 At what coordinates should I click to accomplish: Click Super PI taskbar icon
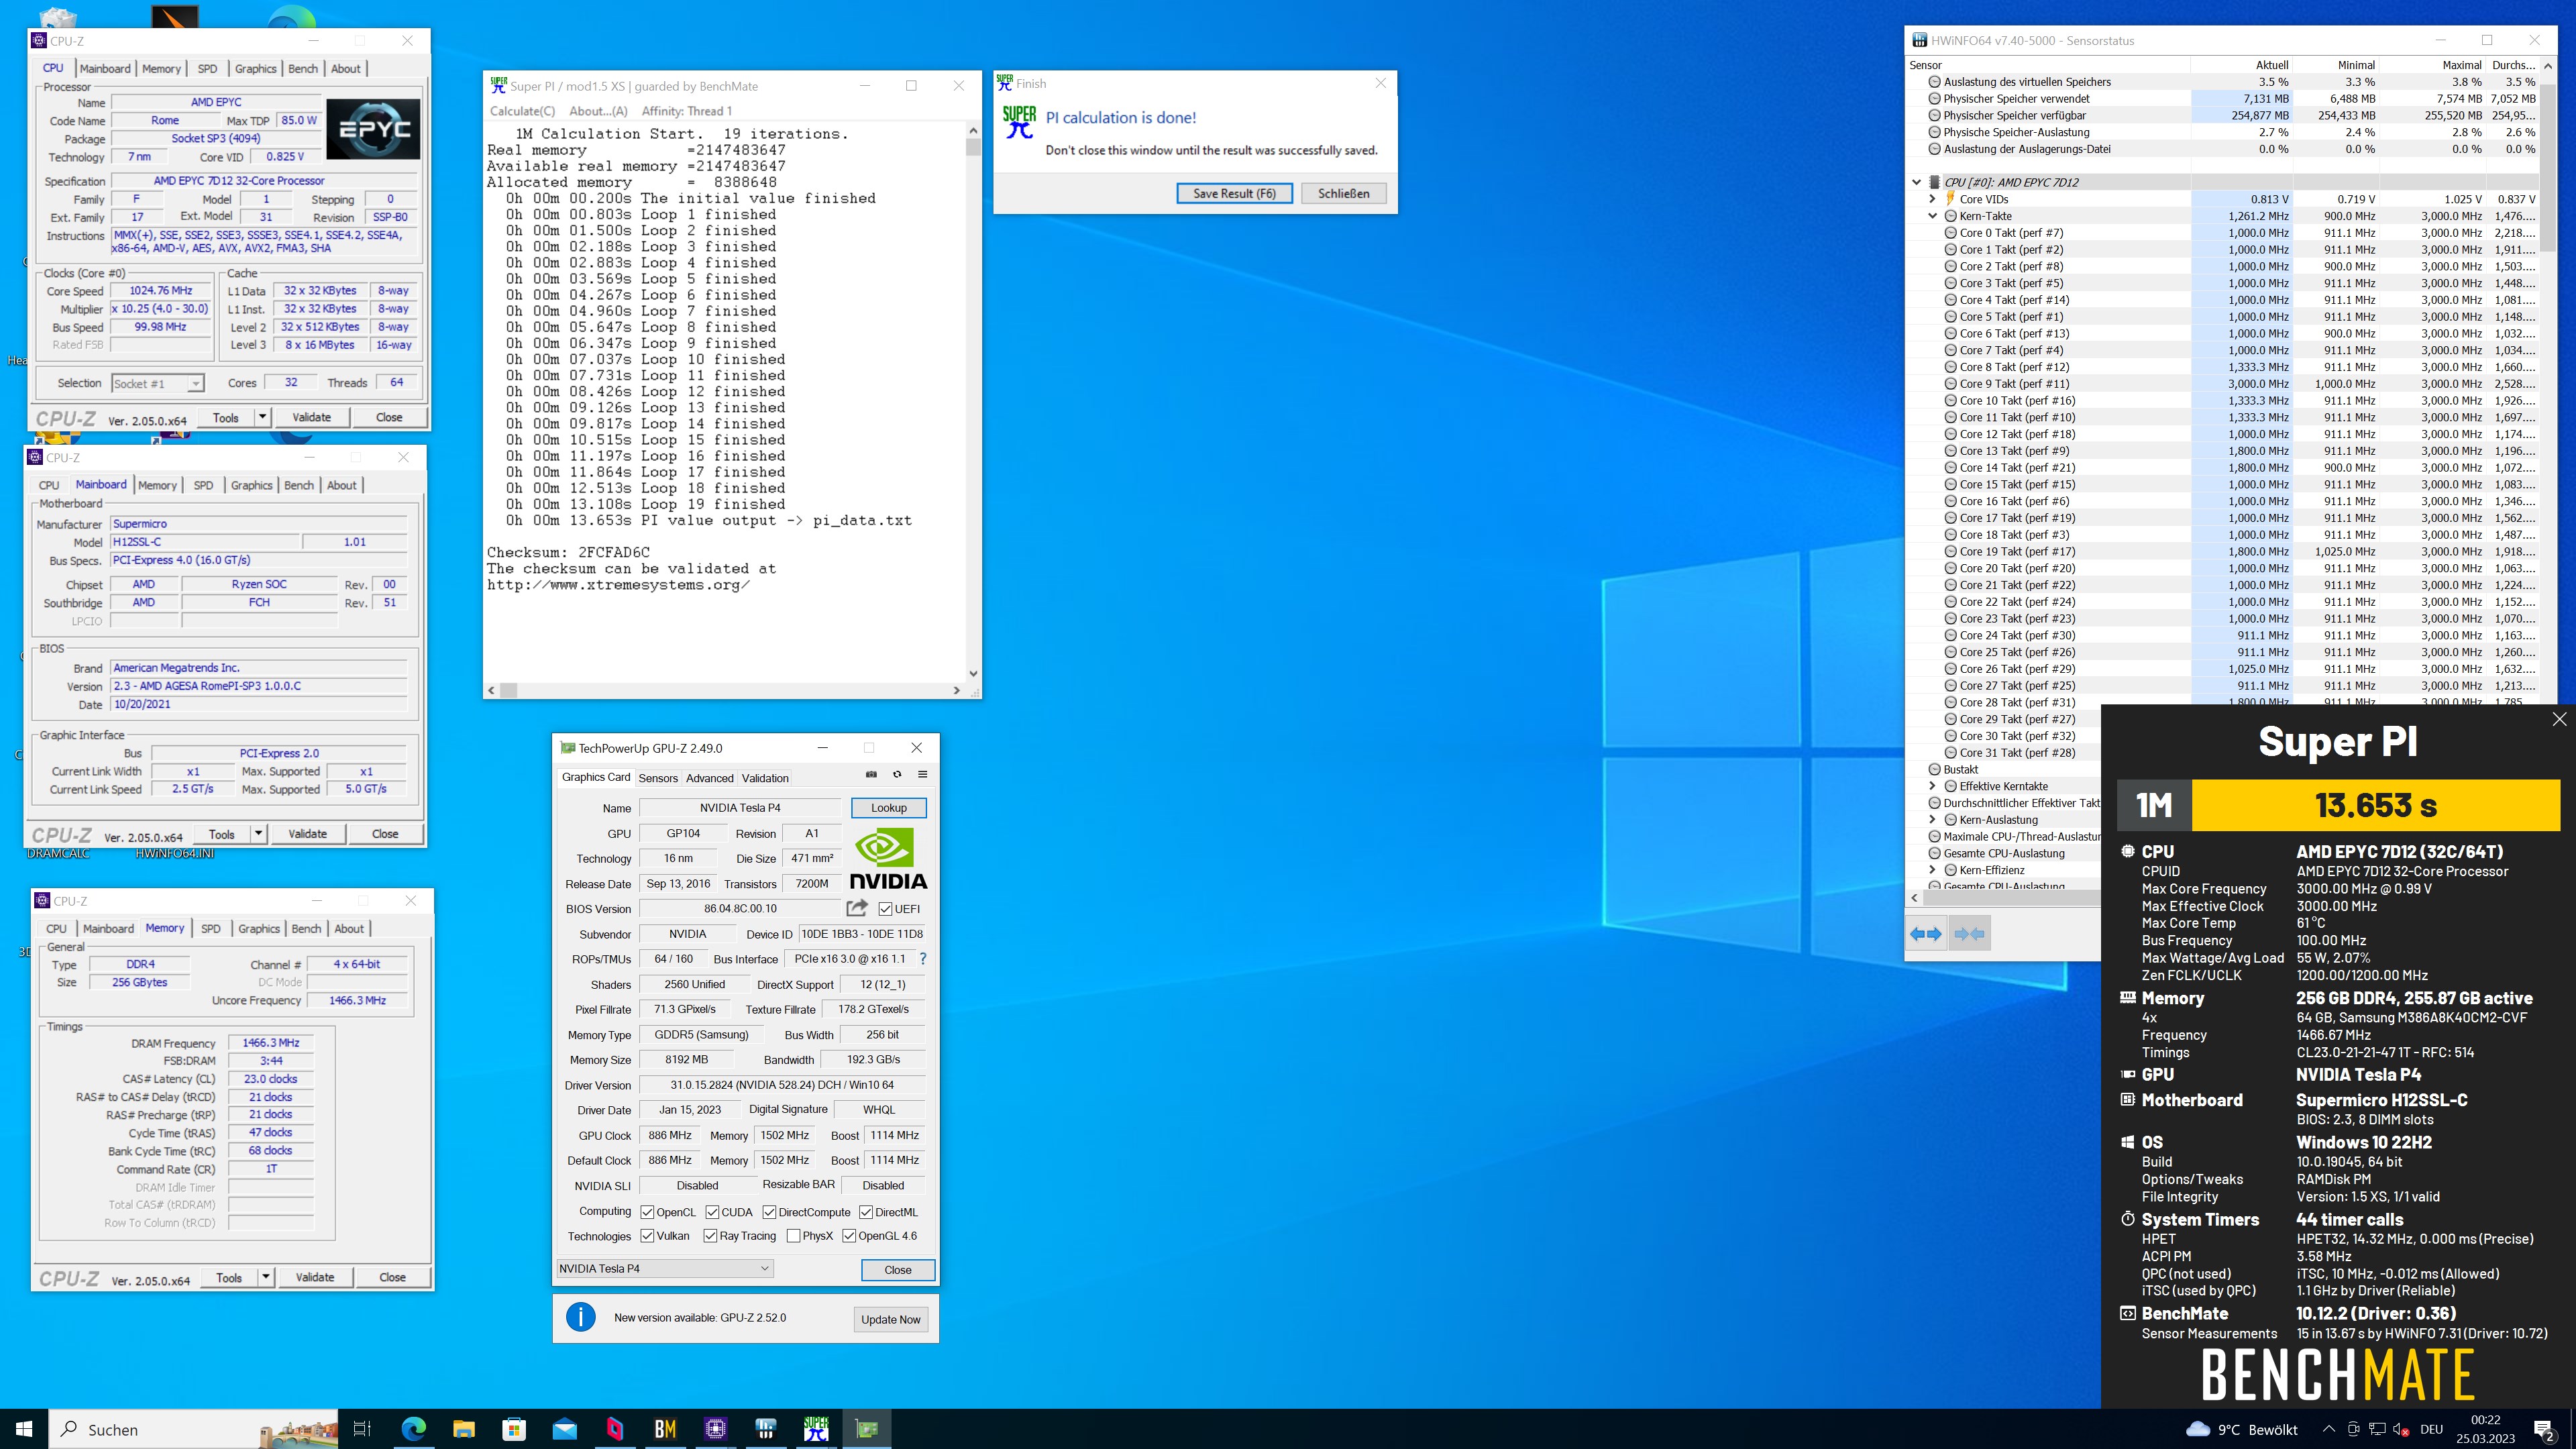816,1429
